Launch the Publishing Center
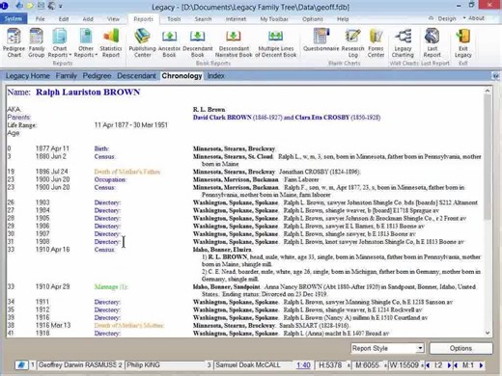Viewport: 502px width, 376px height. point(142,43)
